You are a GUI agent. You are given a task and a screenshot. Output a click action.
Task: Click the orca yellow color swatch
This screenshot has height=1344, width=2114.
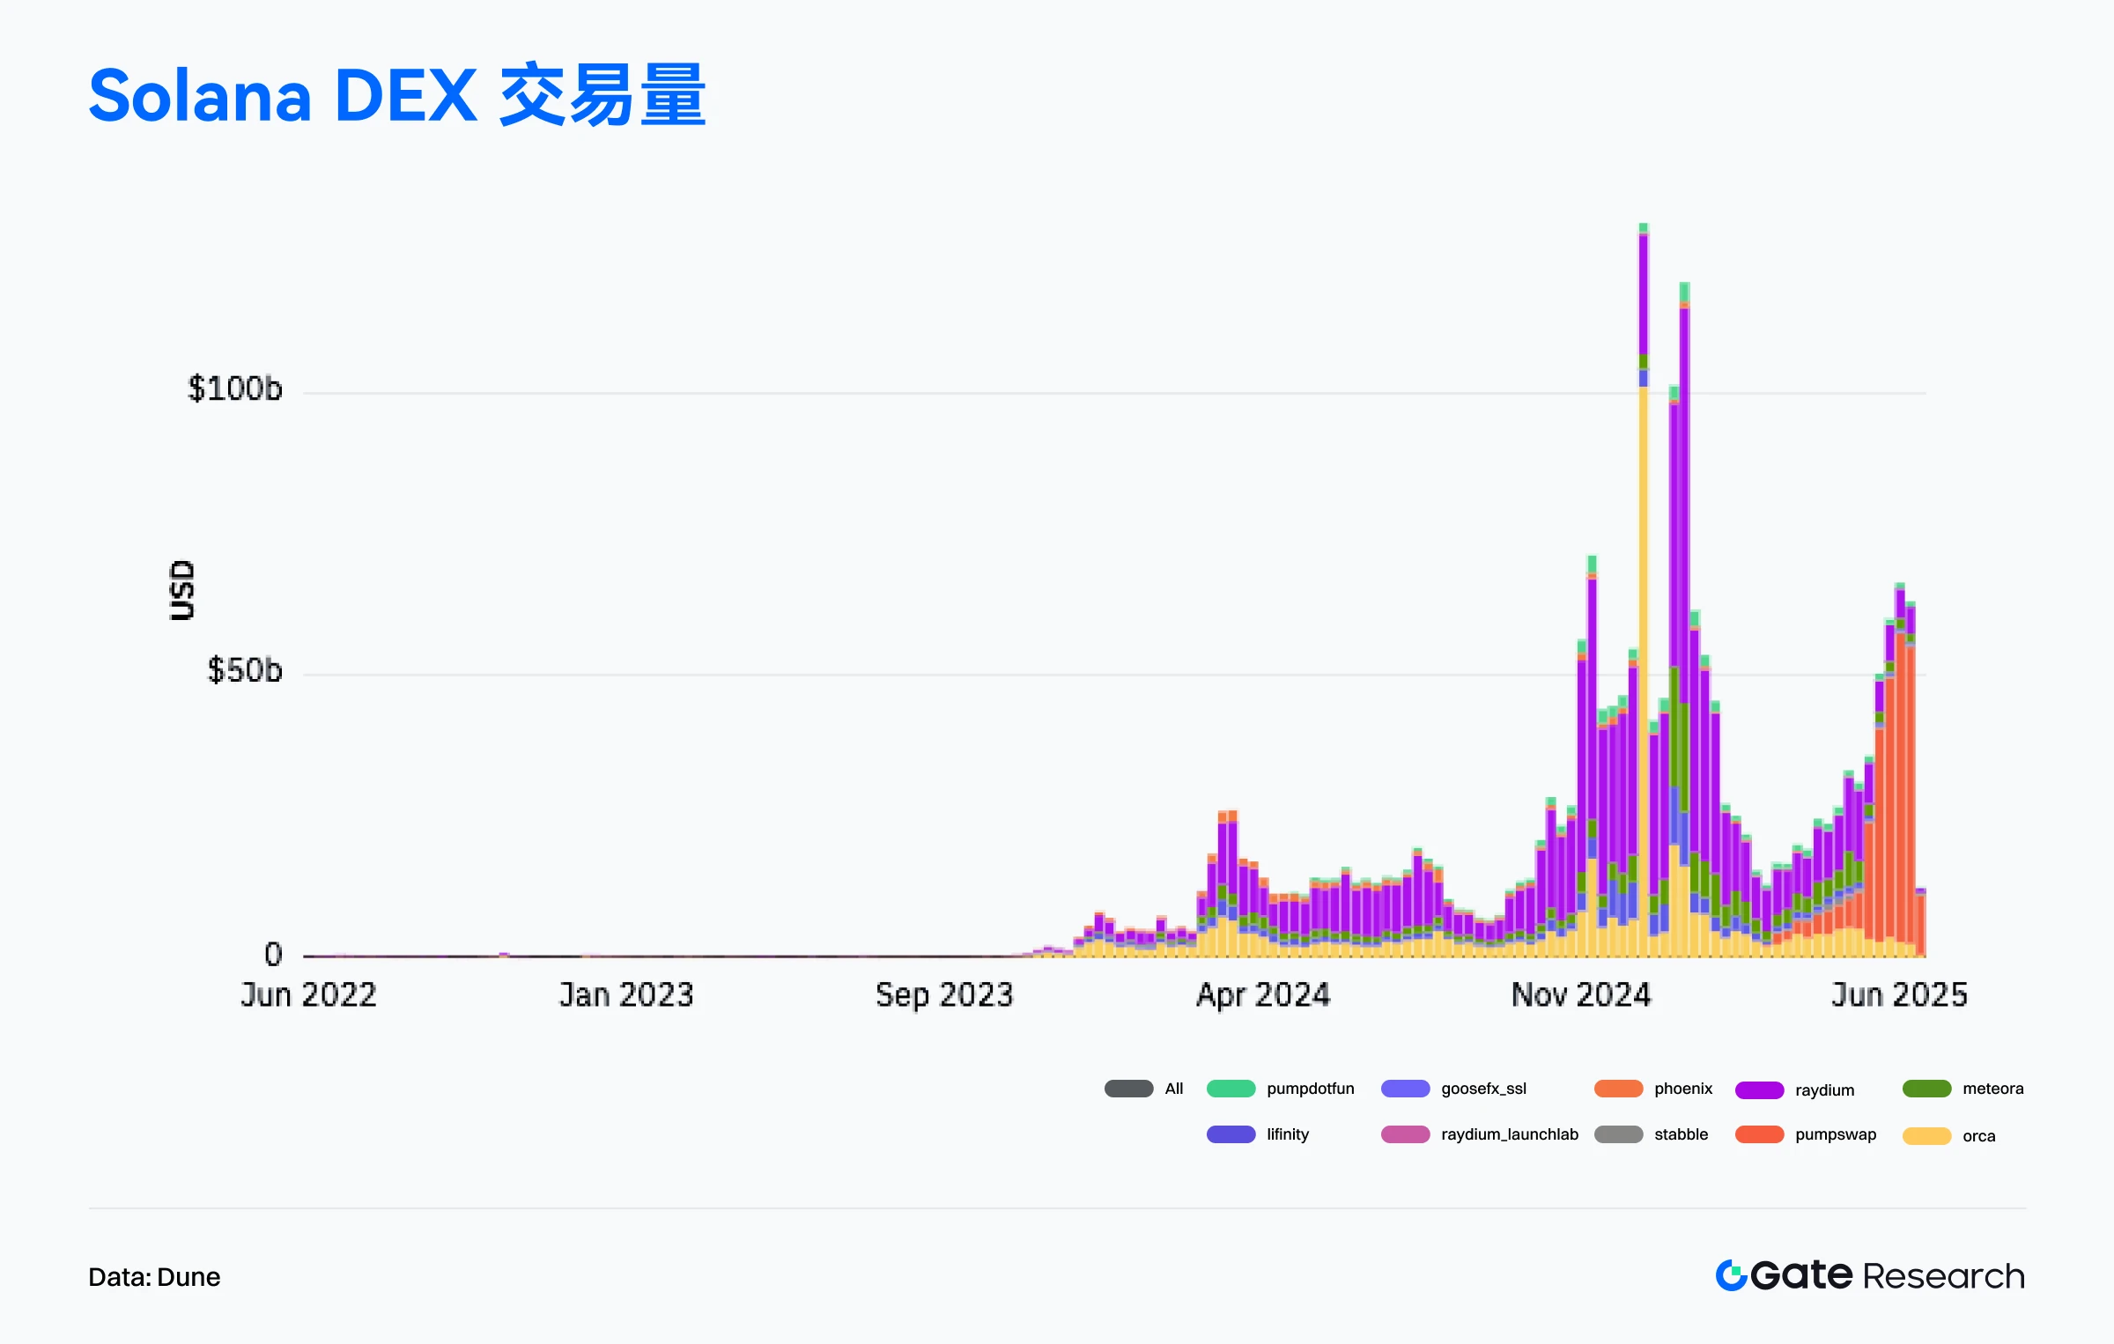pyautogui.click(x=1926, y=1135)
